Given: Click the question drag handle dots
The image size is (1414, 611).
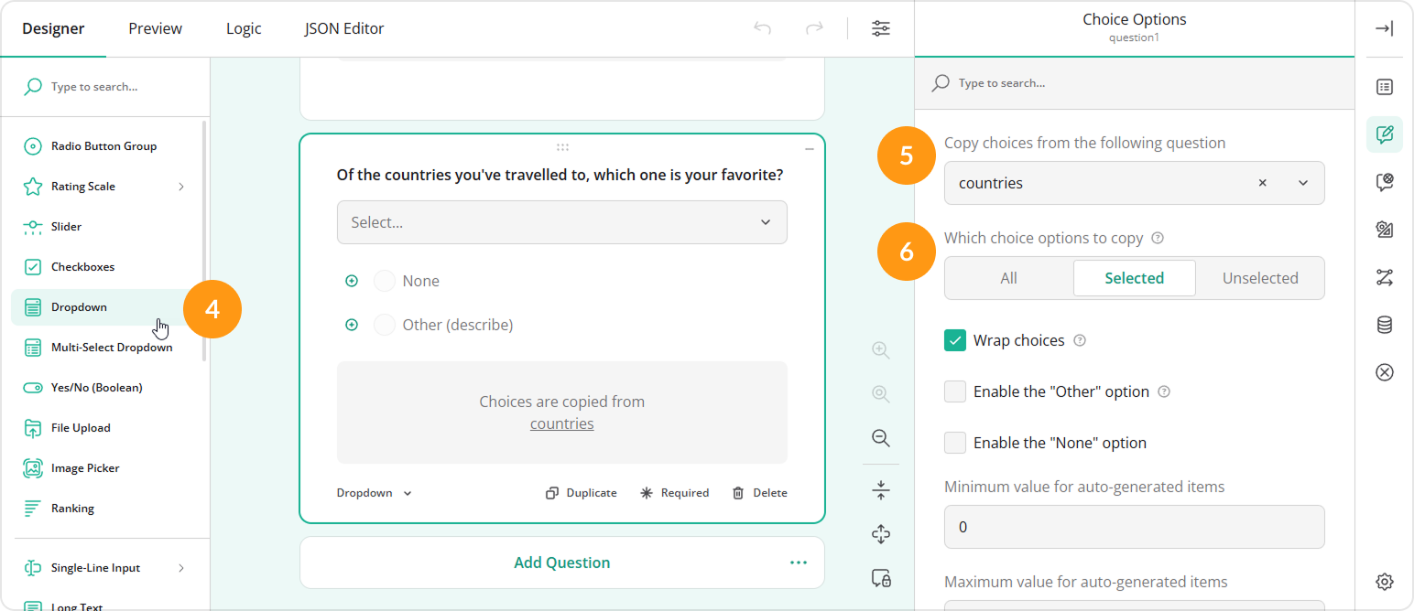Looking at the screenshot, I should (562, 147).
